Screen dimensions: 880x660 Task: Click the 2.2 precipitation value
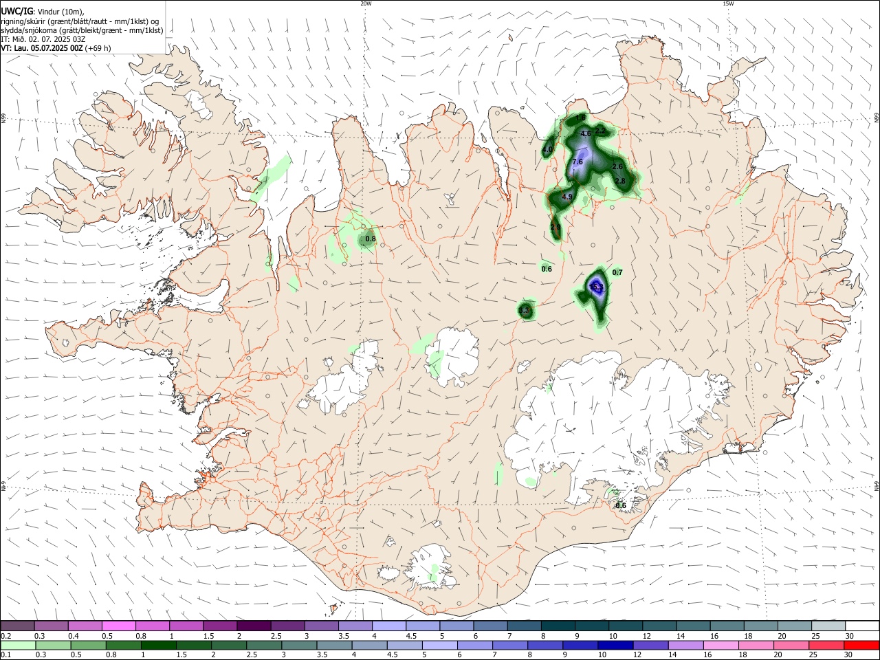click(x=600, y=131)
